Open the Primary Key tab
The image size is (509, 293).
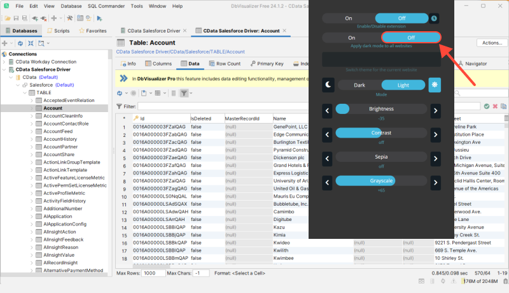267,64
